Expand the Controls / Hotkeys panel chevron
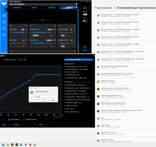The image size is (156, 147). click(x=66, y=60)
